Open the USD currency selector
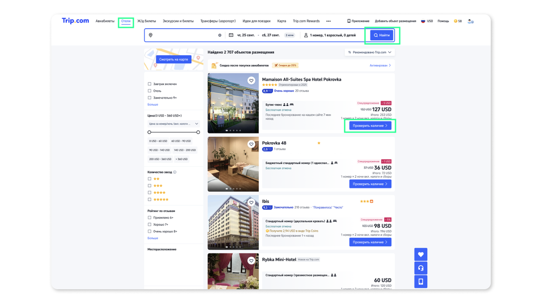Screen dimensions: 542x304 tap(430, 21)
